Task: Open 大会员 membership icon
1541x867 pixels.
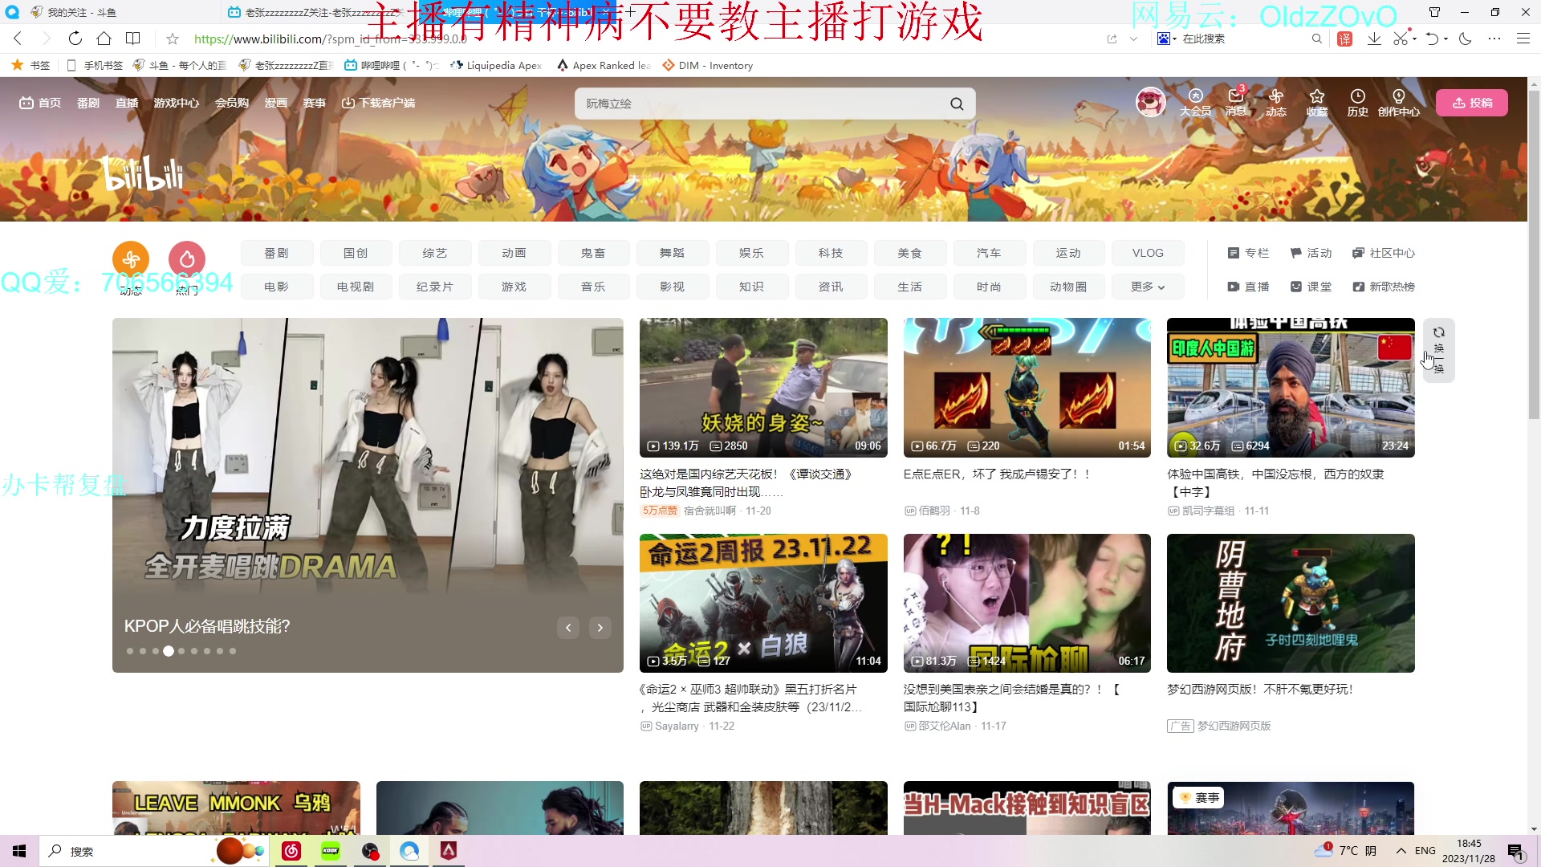Action: pyautogui.click(x=1195, y=103)
